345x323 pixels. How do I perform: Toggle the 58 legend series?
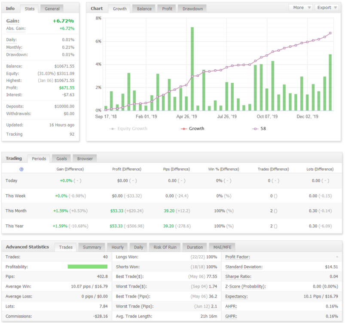pyautogui.click(x=259, y=128)
